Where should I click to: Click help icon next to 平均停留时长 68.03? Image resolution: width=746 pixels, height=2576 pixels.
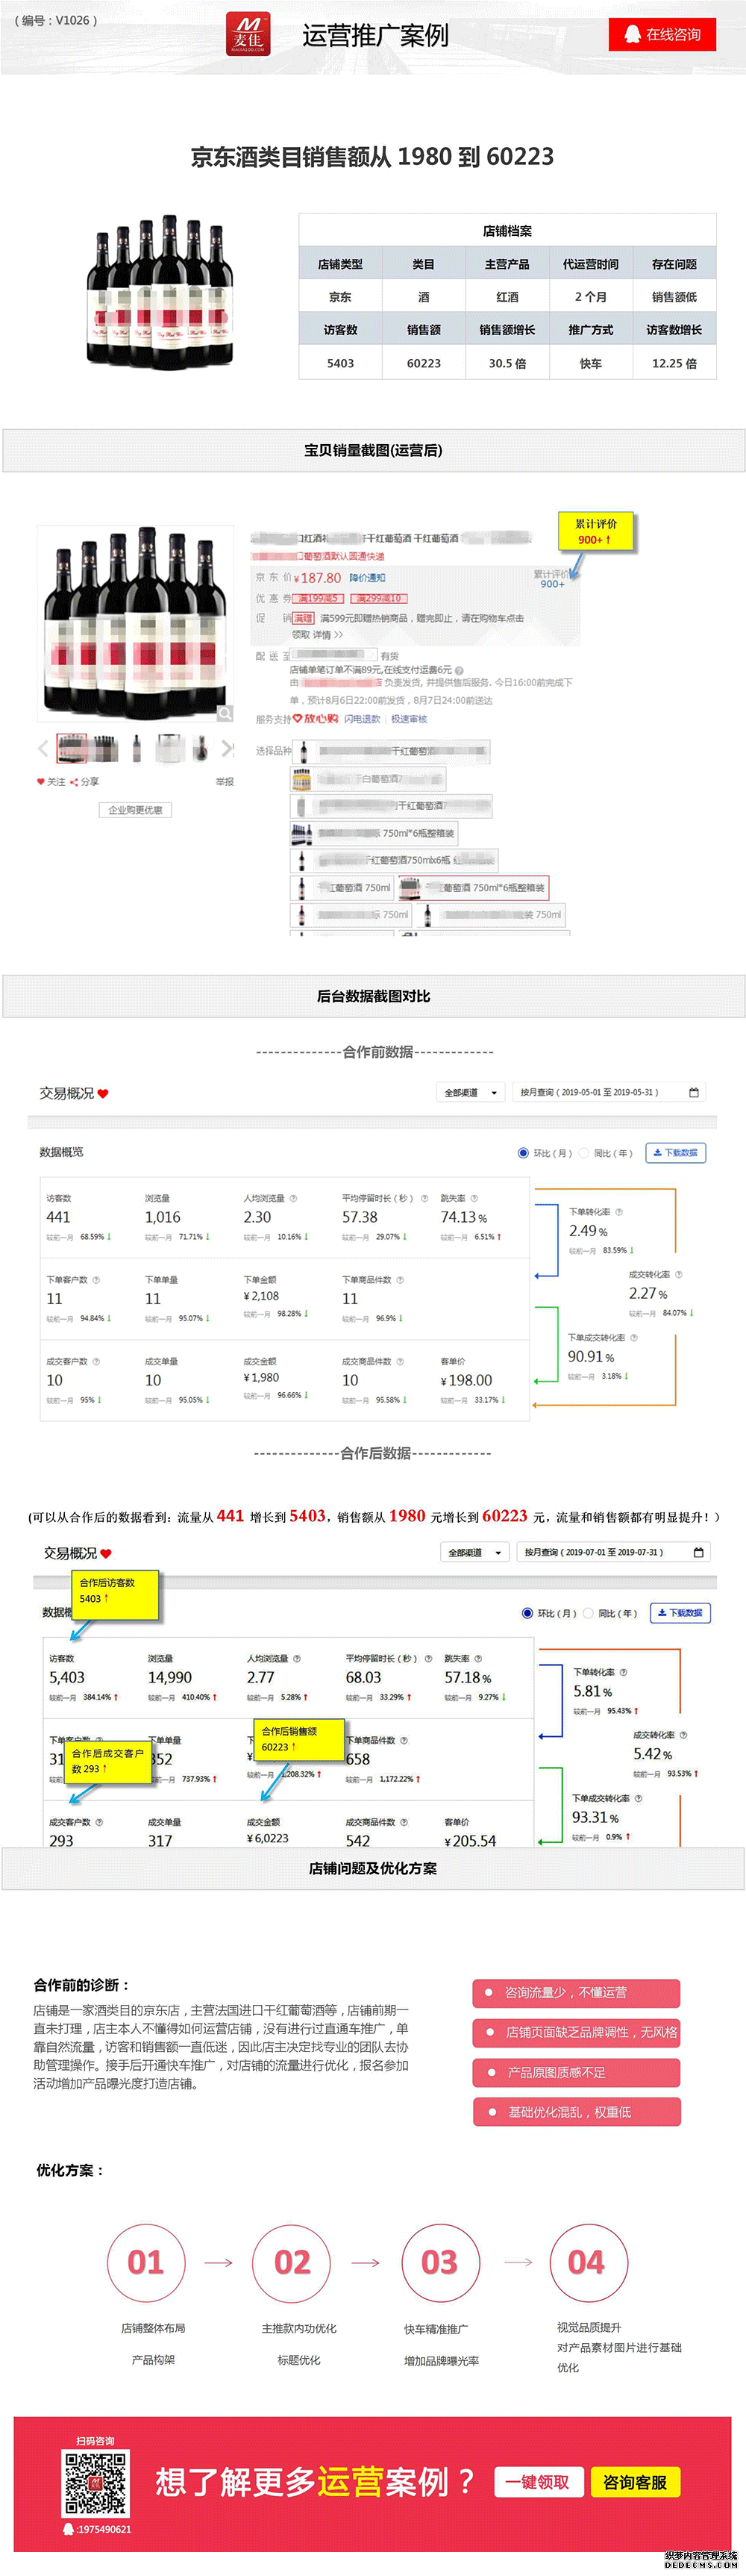(428, 1659)
